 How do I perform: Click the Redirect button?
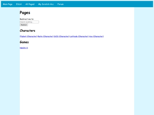pyautogui.click(x=24, y=25)
